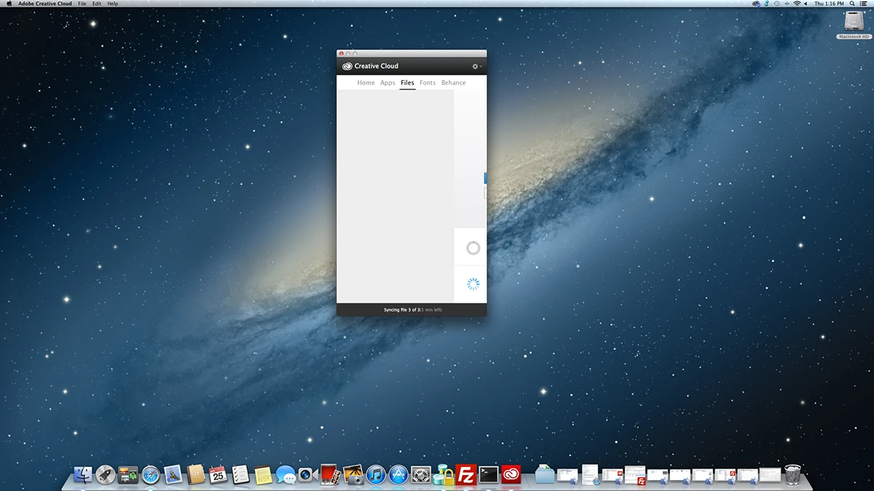The height and width of the screenshot is (491, 874).
Task: Open the Creative Cloud gear settings menu
Action: 476,66
